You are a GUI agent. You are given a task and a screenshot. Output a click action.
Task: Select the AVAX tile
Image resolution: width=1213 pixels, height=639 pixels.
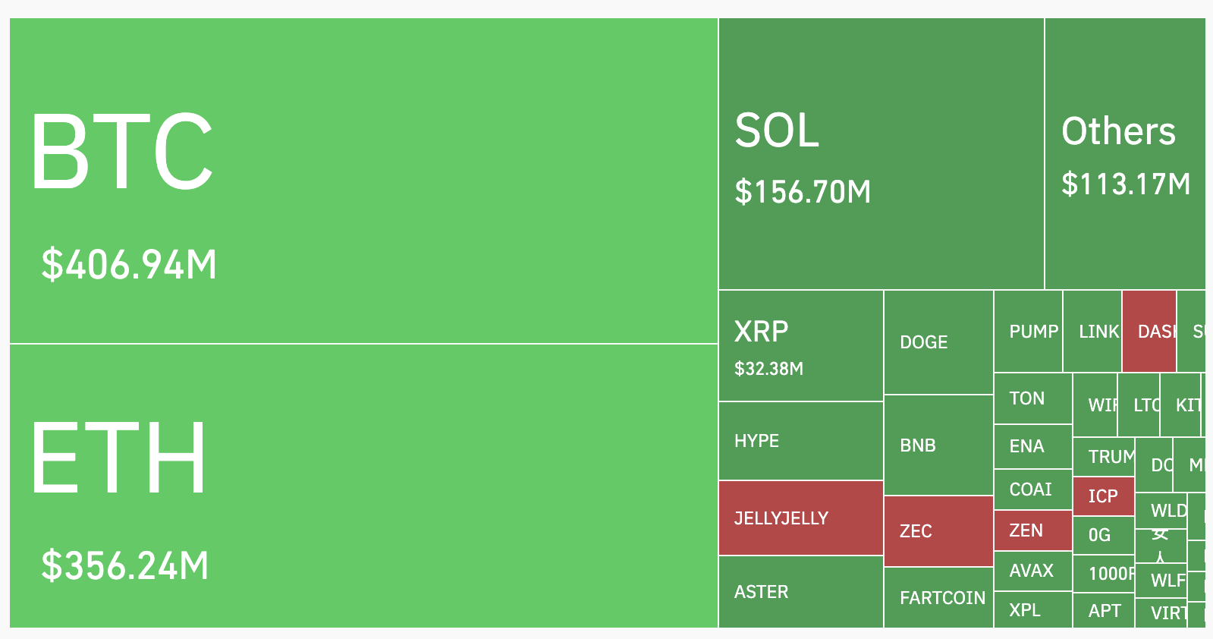point(1032,571)
